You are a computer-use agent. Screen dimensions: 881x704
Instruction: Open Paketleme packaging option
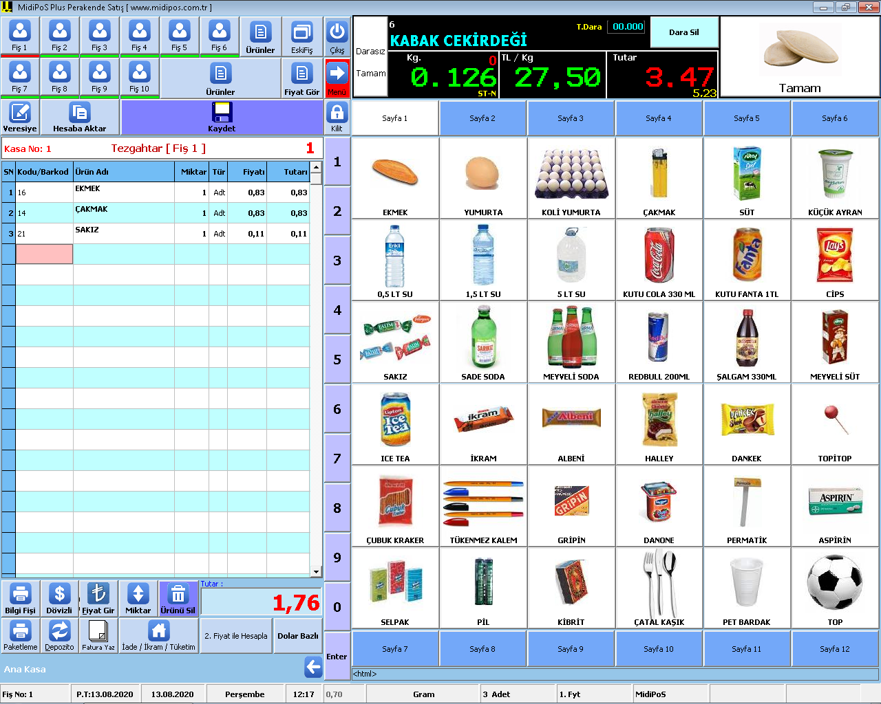click(20, 636)
